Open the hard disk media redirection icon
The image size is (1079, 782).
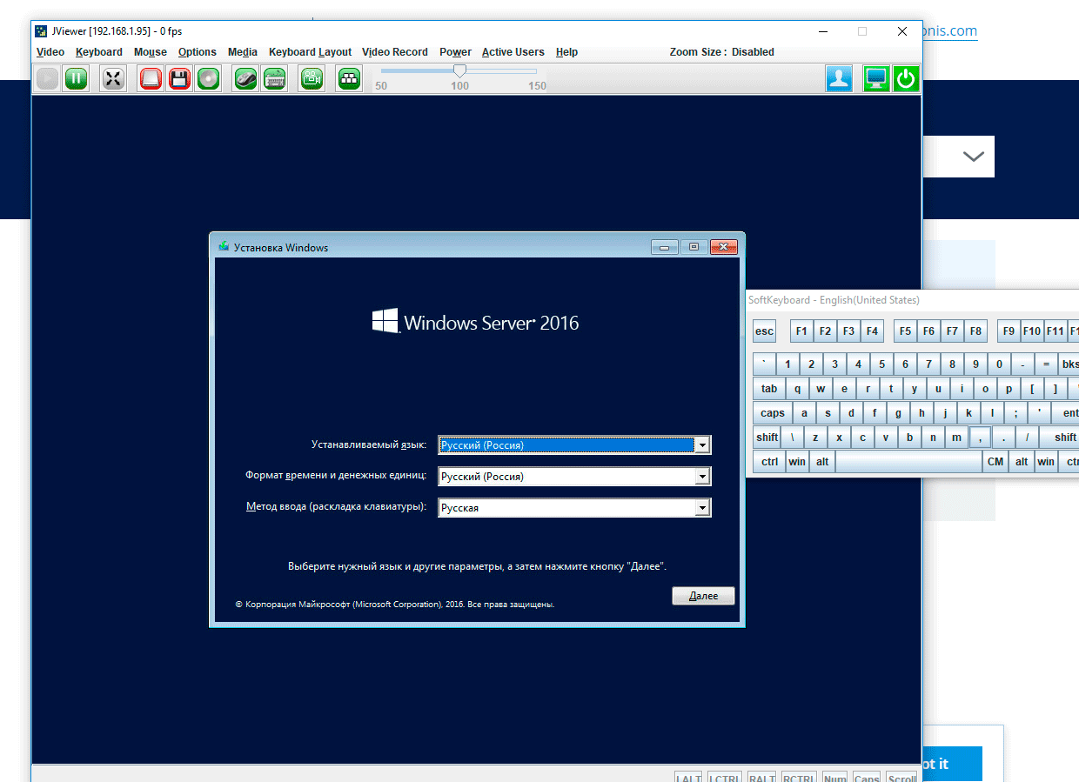pos(151,78)
